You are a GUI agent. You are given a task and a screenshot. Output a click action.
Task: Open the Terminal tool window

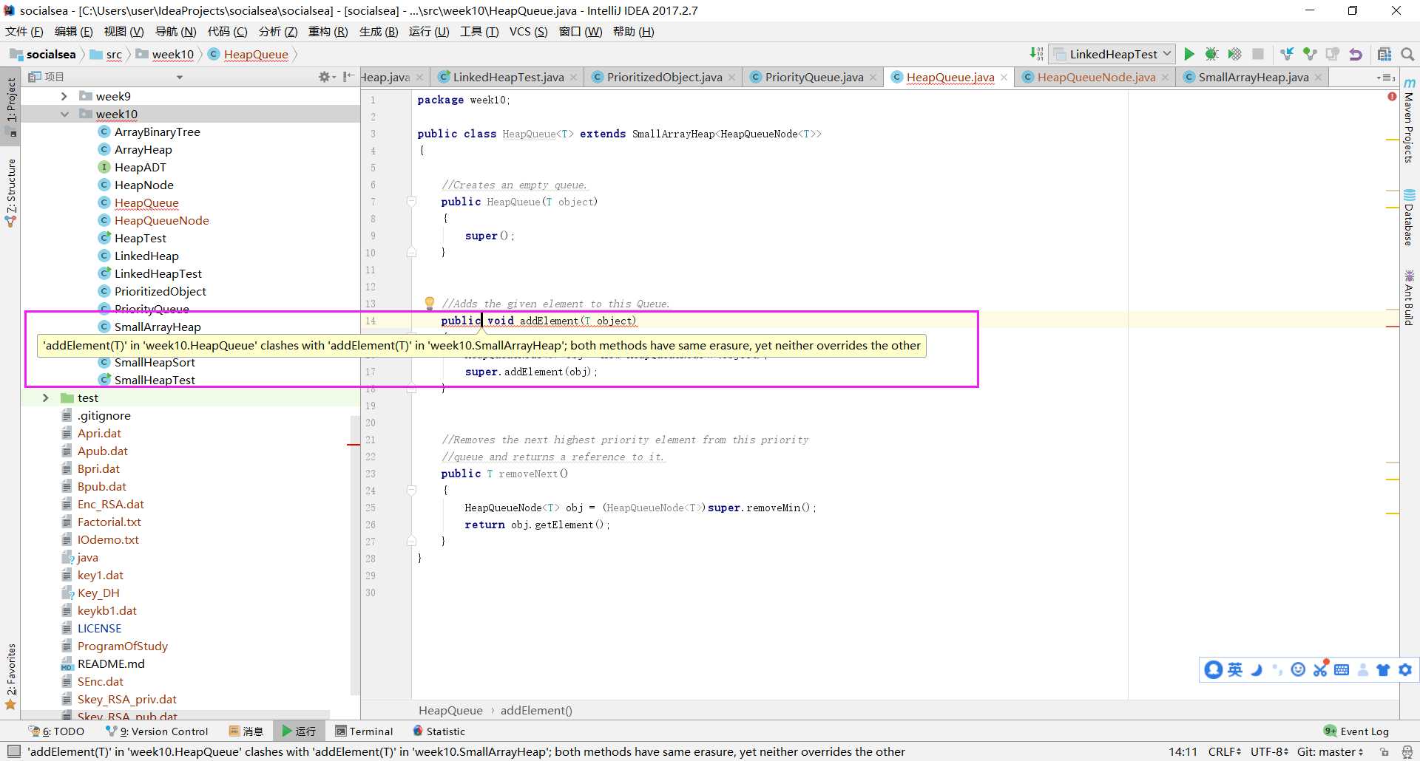364,731
